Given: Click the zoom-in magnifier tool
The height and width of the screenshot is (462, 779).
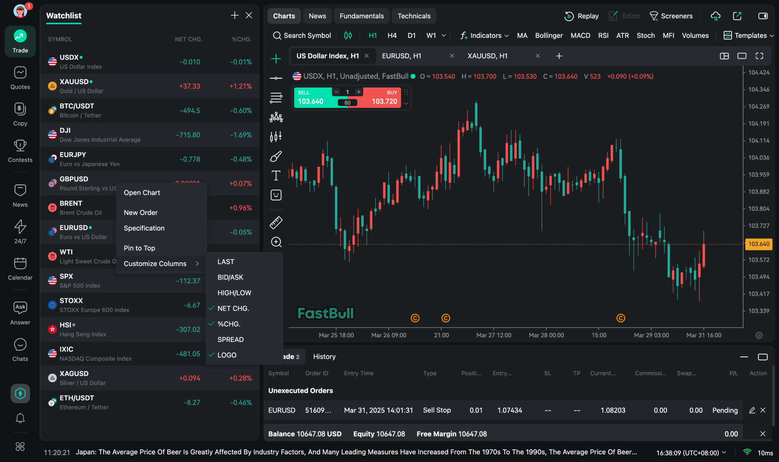Looking at the screenshot, I should (x=276, y=242).
